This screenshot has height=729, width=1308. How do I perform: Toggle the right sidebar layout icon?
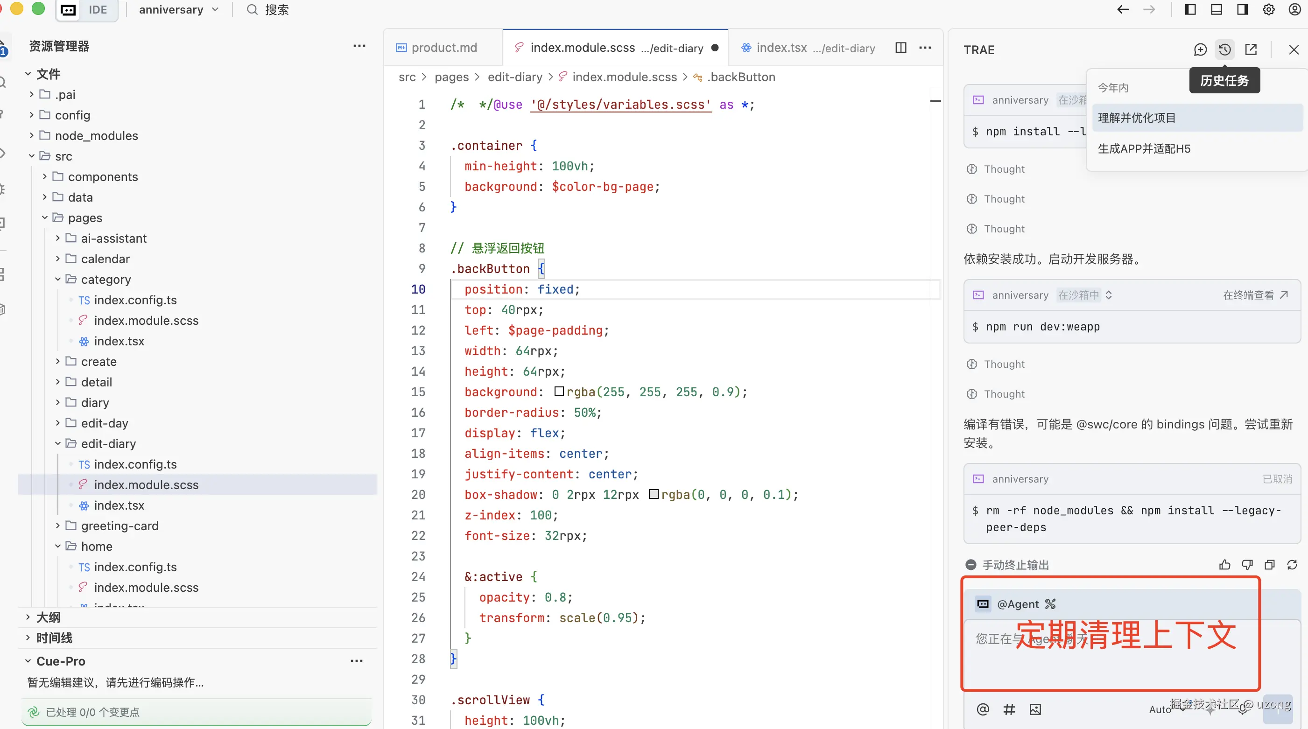coord(1243,10)
